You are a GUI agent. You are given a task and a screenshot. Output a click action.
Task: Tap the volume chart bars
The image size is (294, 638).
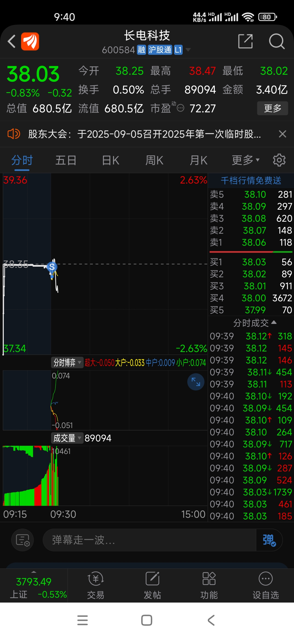click(30, 476)
